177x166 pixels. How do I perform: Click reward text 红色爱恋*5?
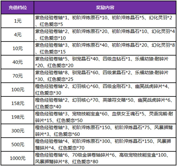tap(51, 24)
